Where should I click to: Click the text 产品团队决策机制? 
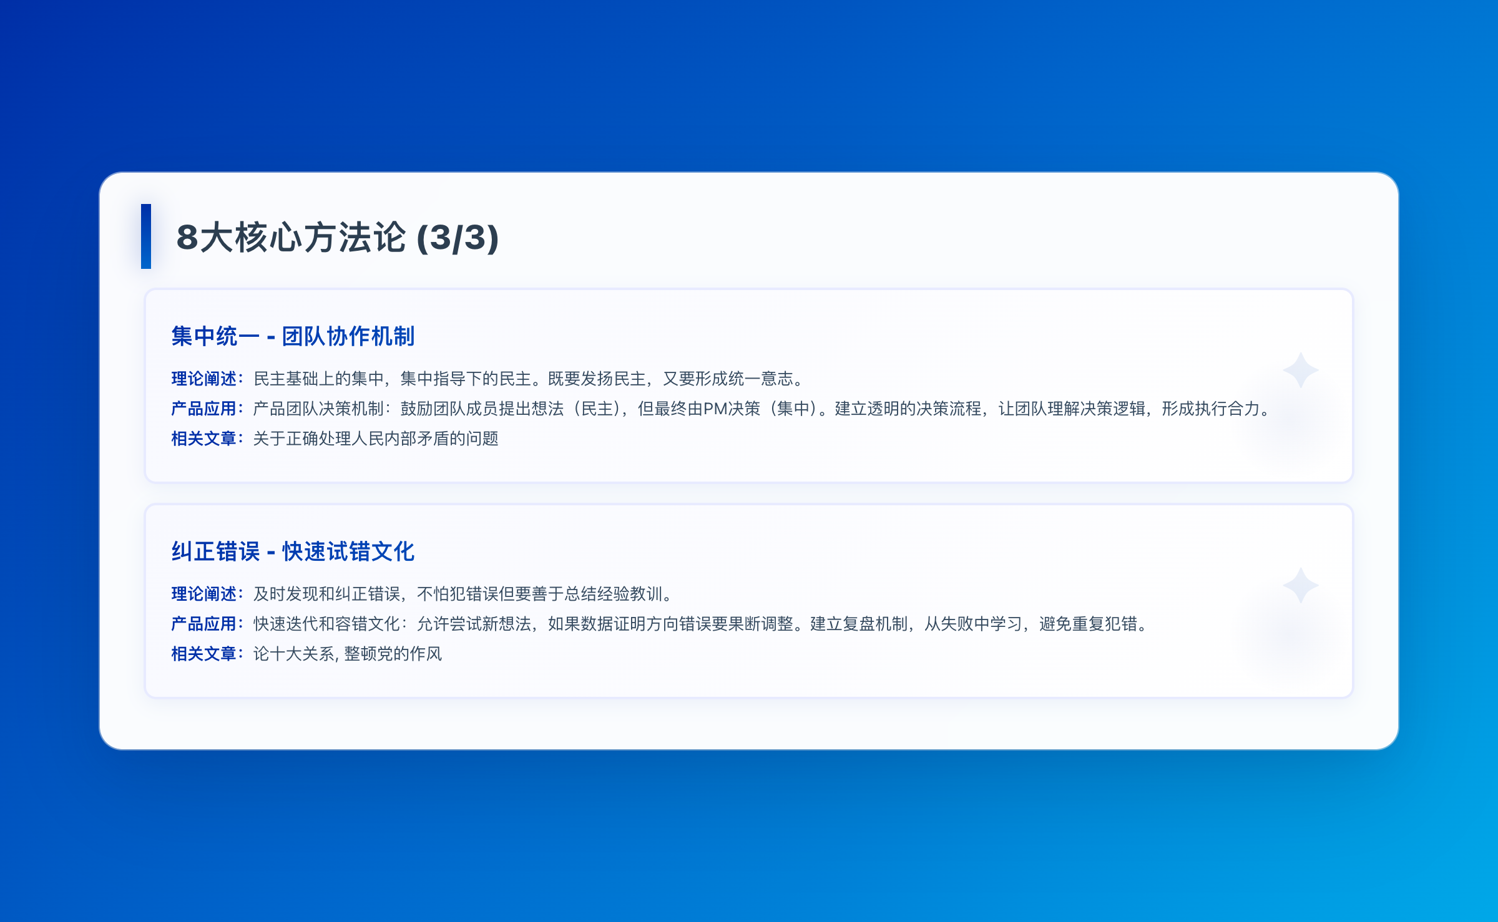coord(318,409)
